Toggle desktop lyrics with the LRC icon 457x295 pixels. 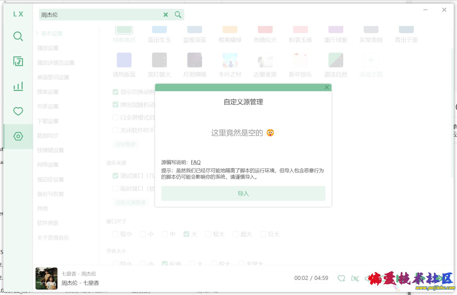click(355, 278)
